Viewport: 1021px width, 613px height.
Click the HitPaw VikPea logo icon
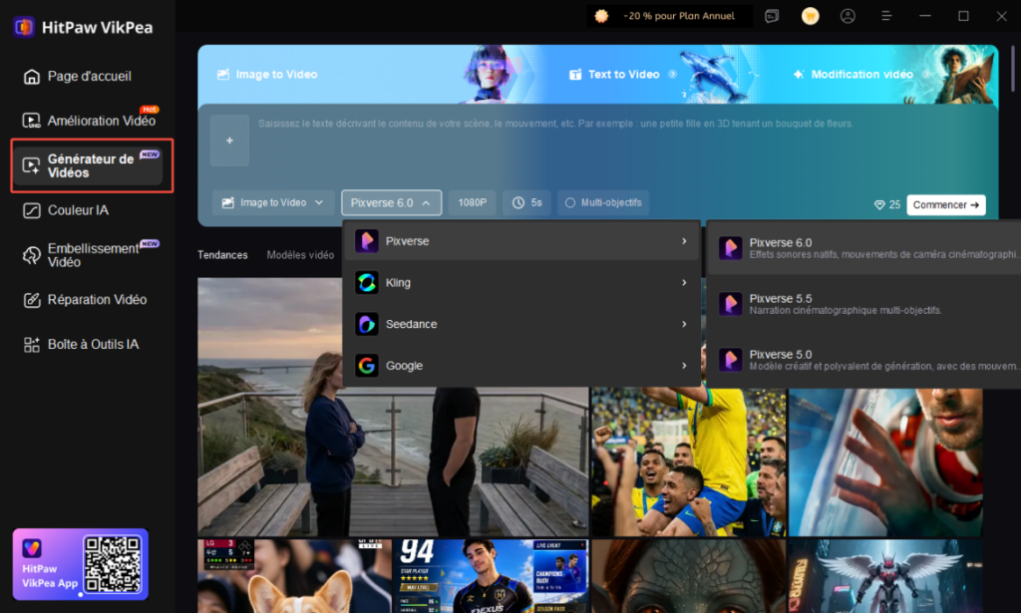click(x=24, y=27)
